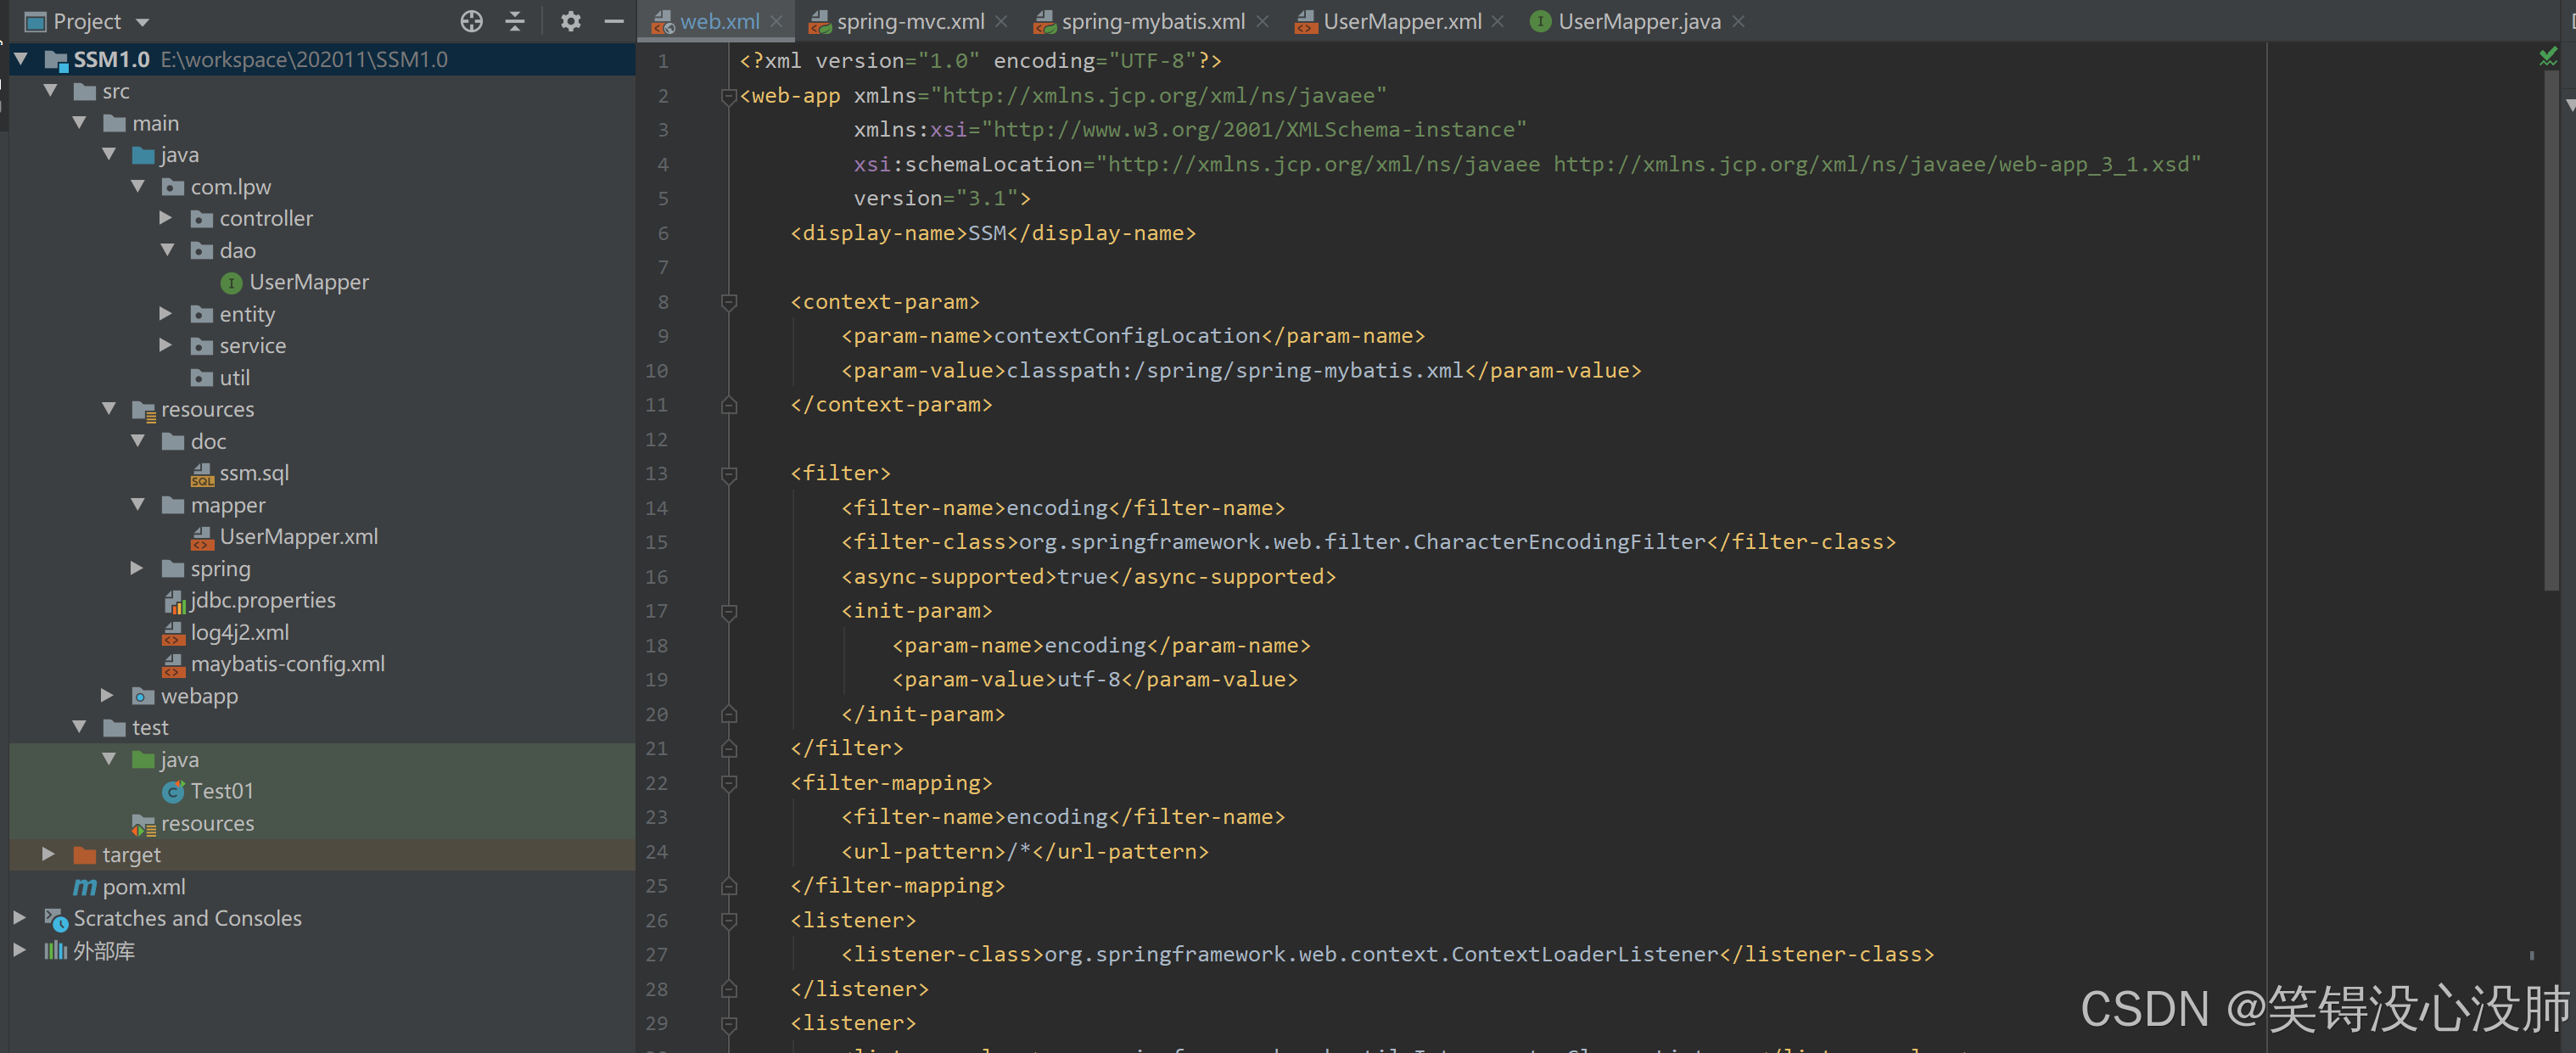2576x1053 pixels.
Task: Open the Project view dropdown
Action: 142,22
